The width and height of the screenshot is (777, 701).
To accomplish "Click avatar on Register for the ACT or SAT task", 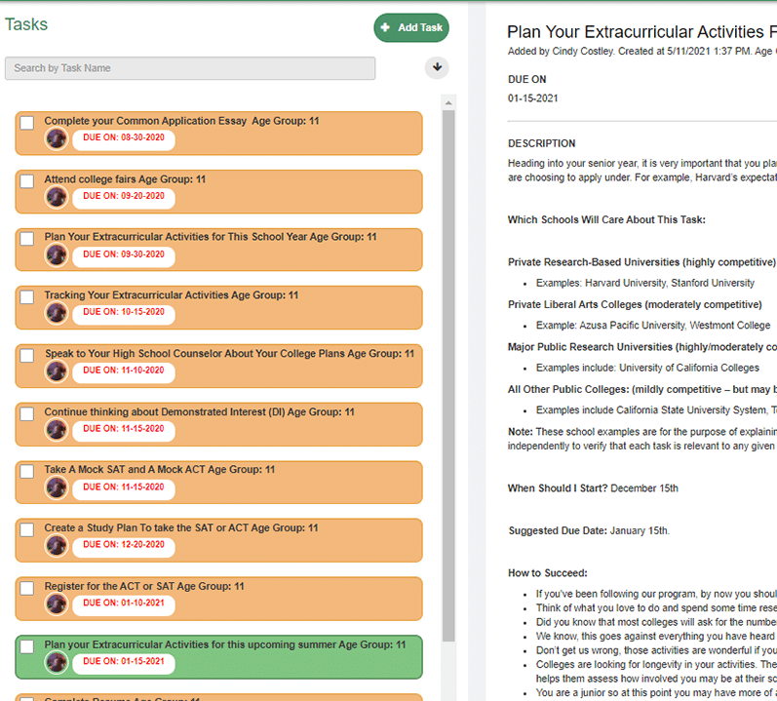I will (x=56, y=604).
